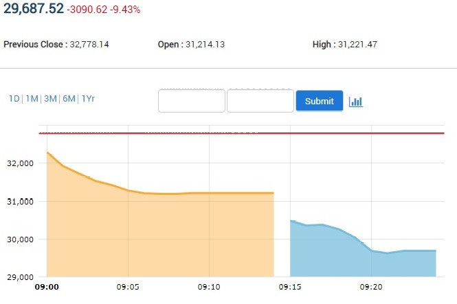
Task: Switch to the 1M time range
Action: (x=32, y=99)
